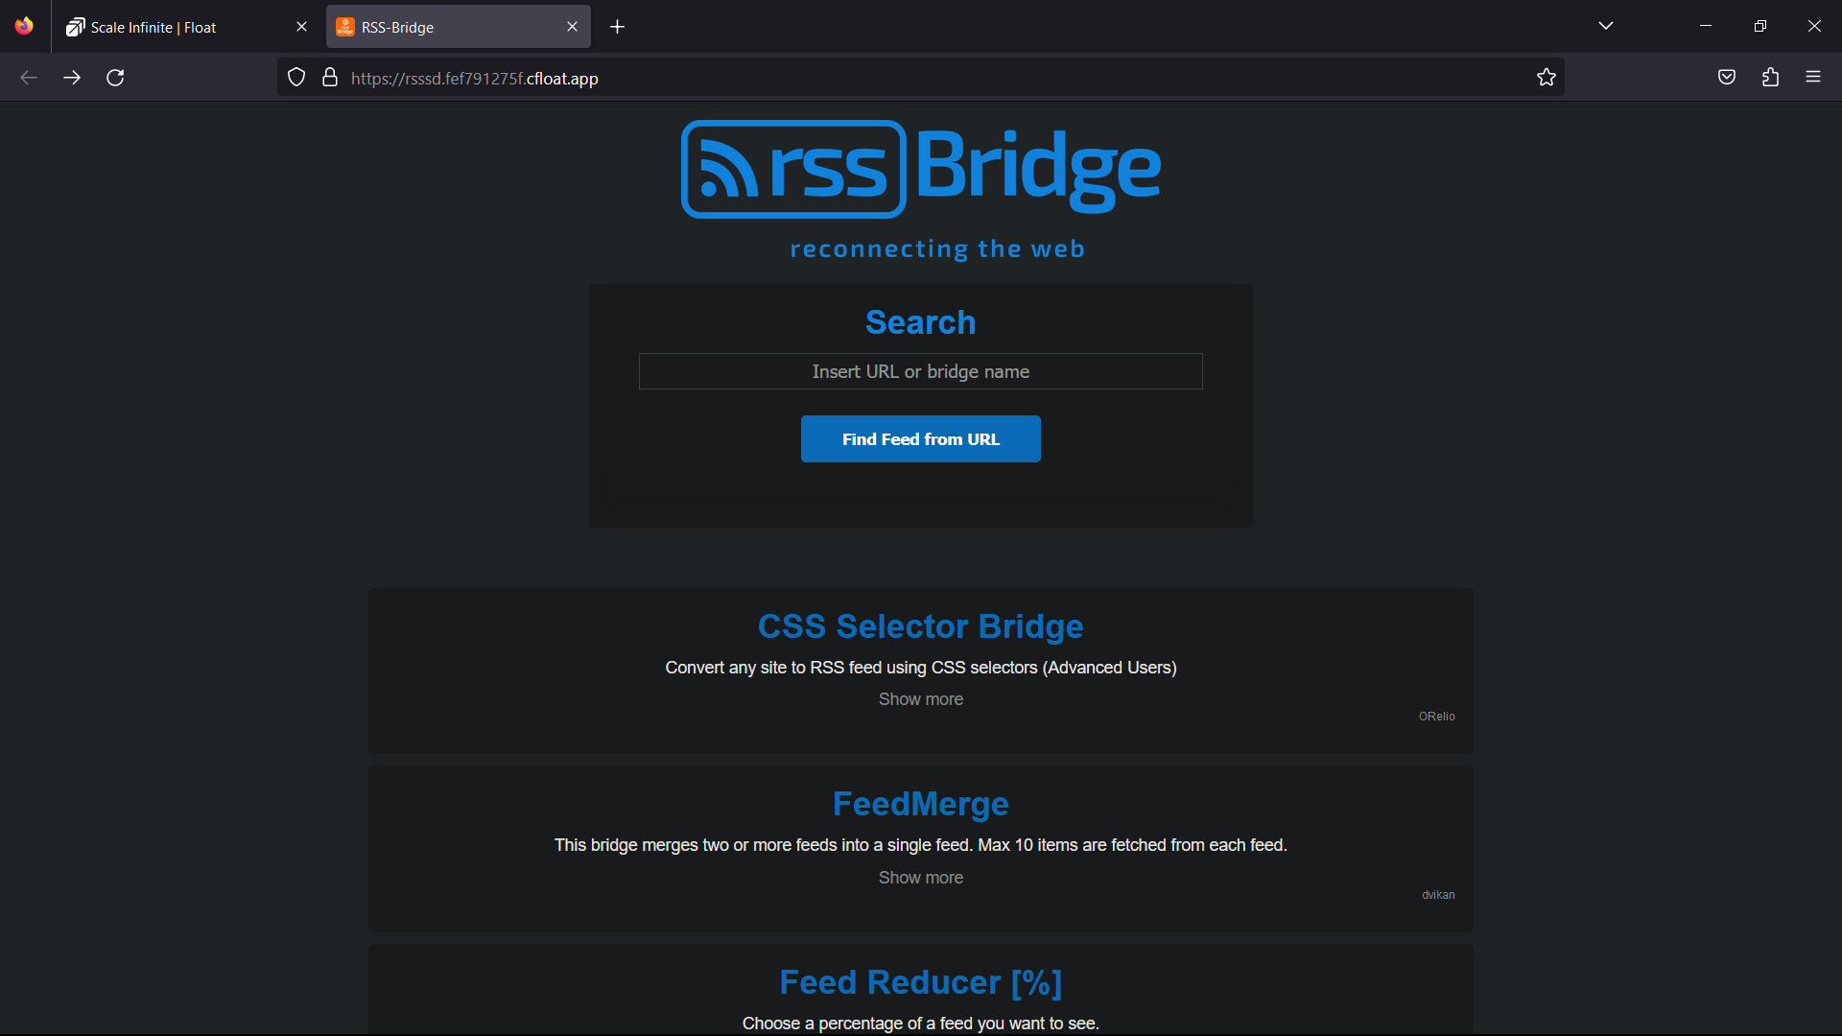Switch to Scale Infinite | Float tab
Screen dimensions: 1842x1036
coord(187,27)
